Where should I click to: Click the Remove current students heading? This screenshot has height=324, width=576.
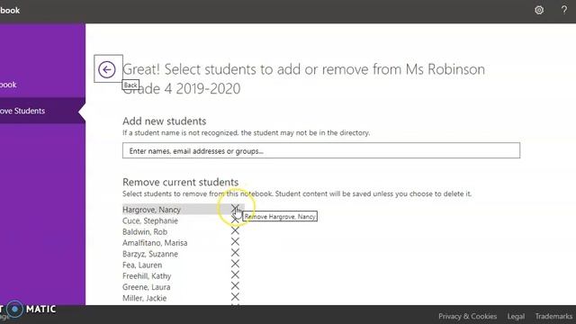(180, 182)
